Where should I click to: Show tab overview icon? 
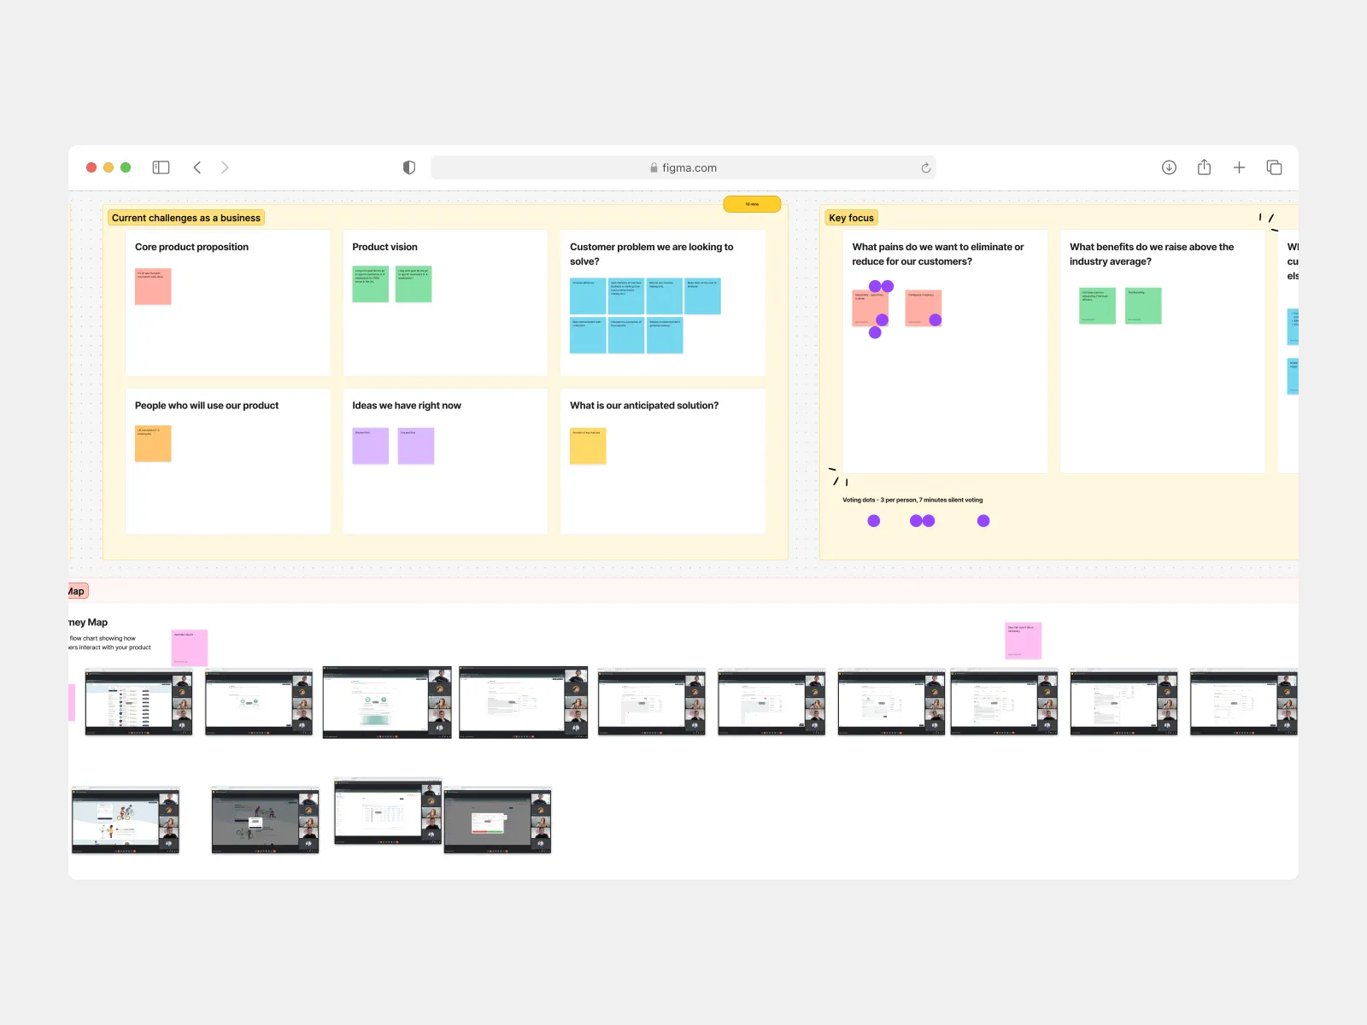tap(1274, 167)
